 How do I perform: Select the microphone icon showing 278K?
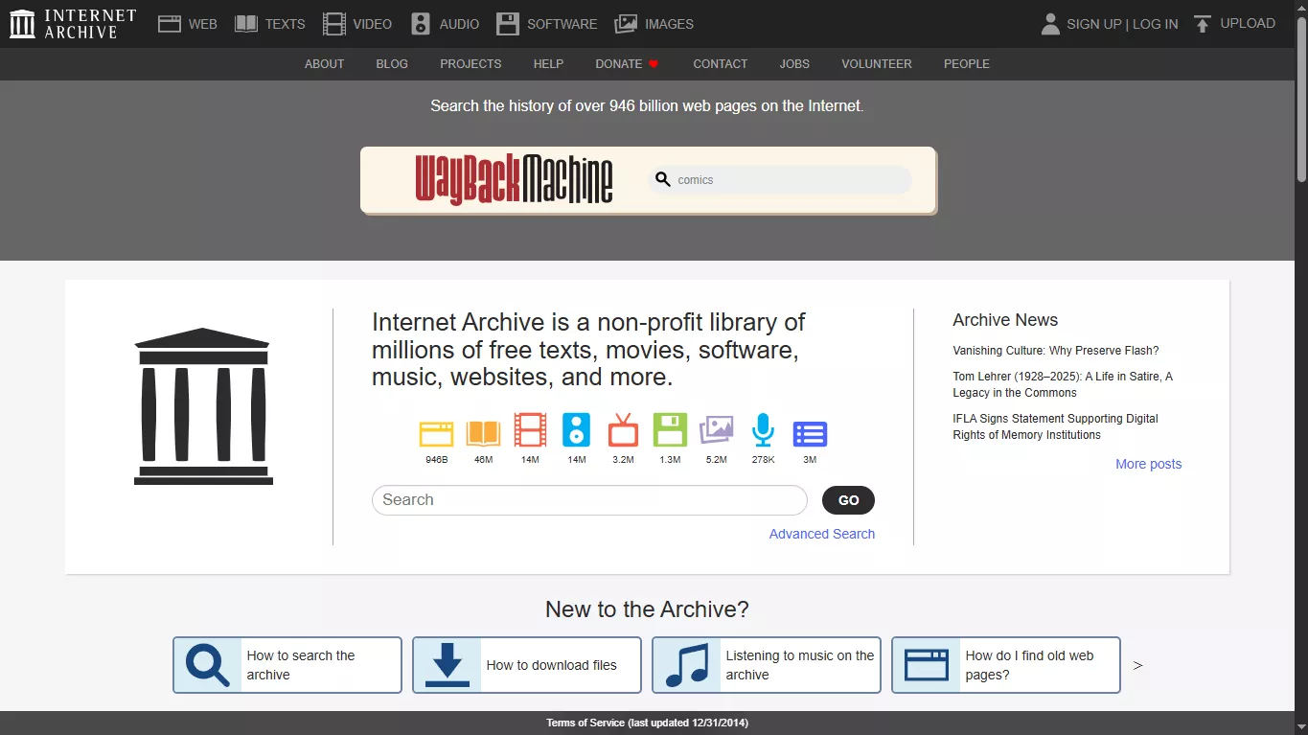(763, 433)
